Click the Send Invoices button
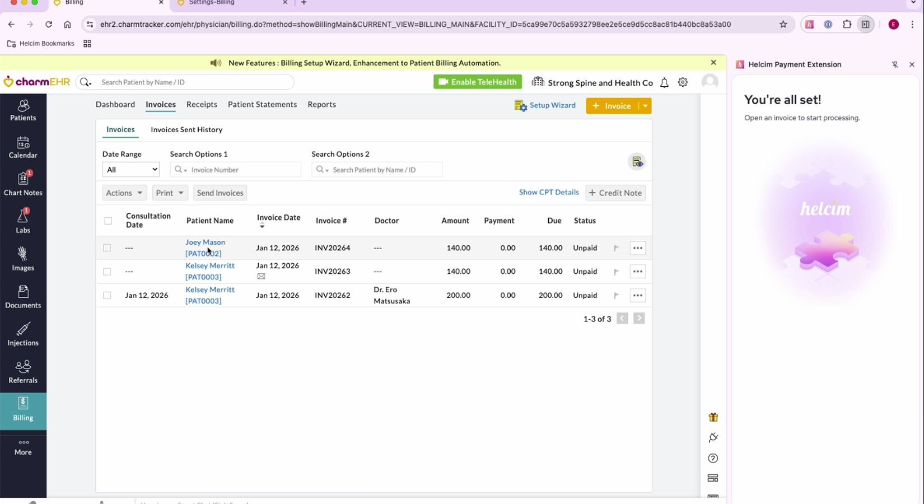The height and width of the screenshot is (504, 924). point(220,193)
